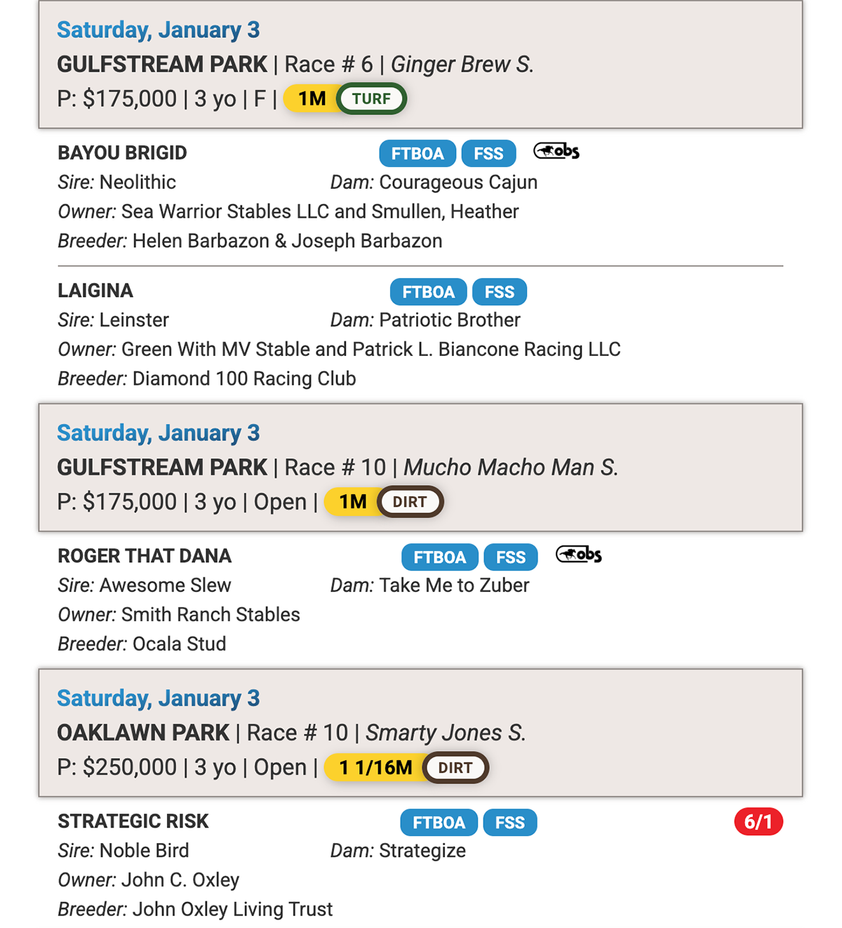Click the OBS logo beside Roger That Dana
The image size is (842, 928).
[578, 555]
